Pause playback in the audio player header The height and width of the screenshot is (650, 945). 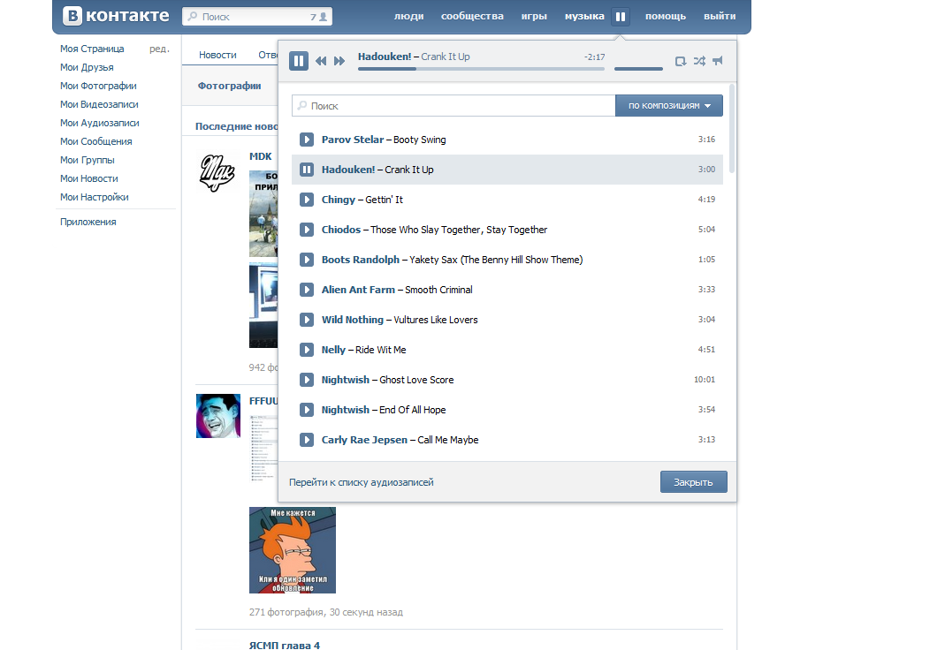(299, 61)
